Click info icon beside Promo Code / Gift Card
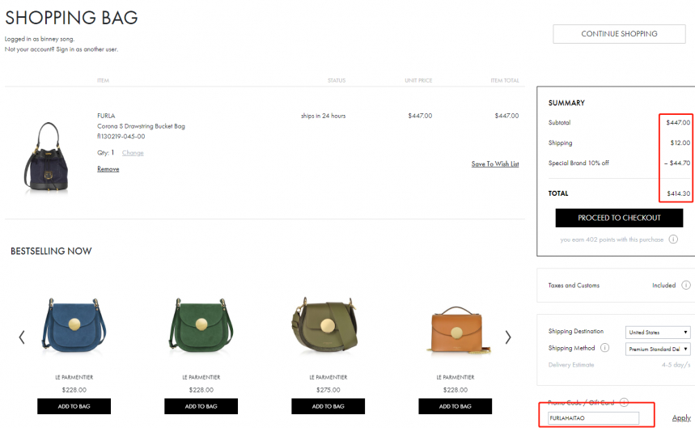 [x=624, y=402]
